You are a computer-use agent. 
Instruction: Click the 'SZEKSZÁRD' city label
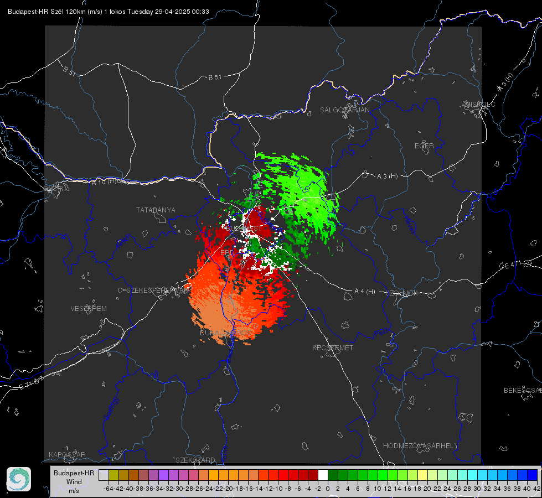click(x=195, y=460)
